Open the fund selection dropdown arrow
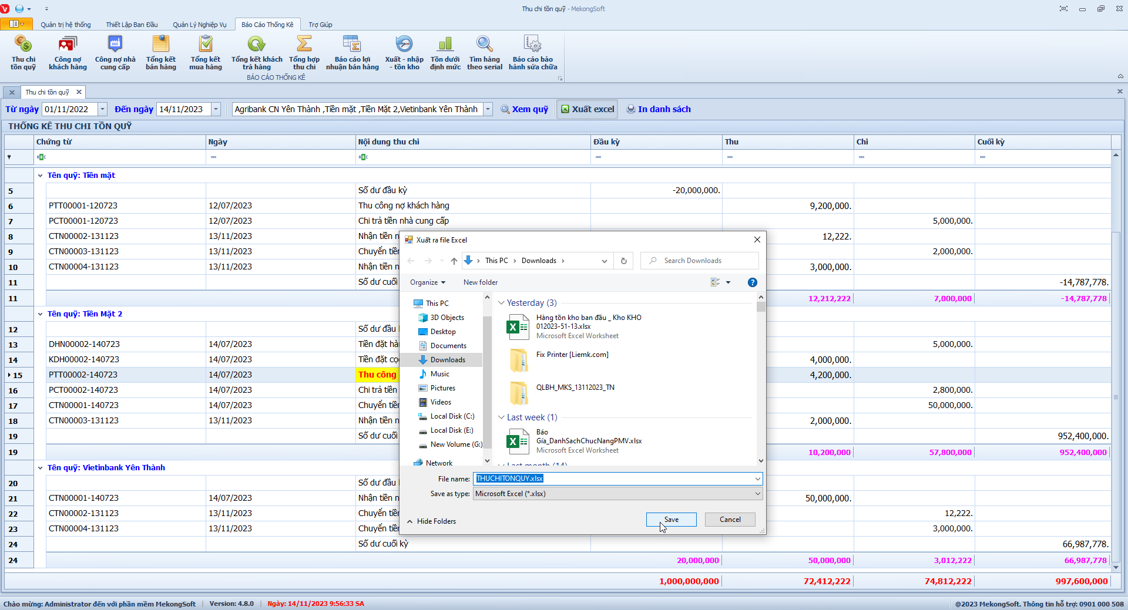1128x610 pixels. coord(488,109)
